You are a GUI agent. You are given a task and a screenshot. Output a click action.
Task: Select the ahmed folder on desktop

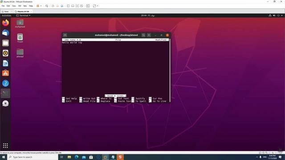tap(20, 53)
